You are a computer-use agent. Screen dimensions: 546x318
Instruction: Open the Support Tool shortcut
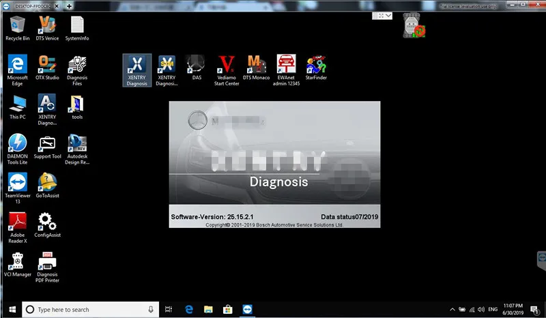point(47,146)
